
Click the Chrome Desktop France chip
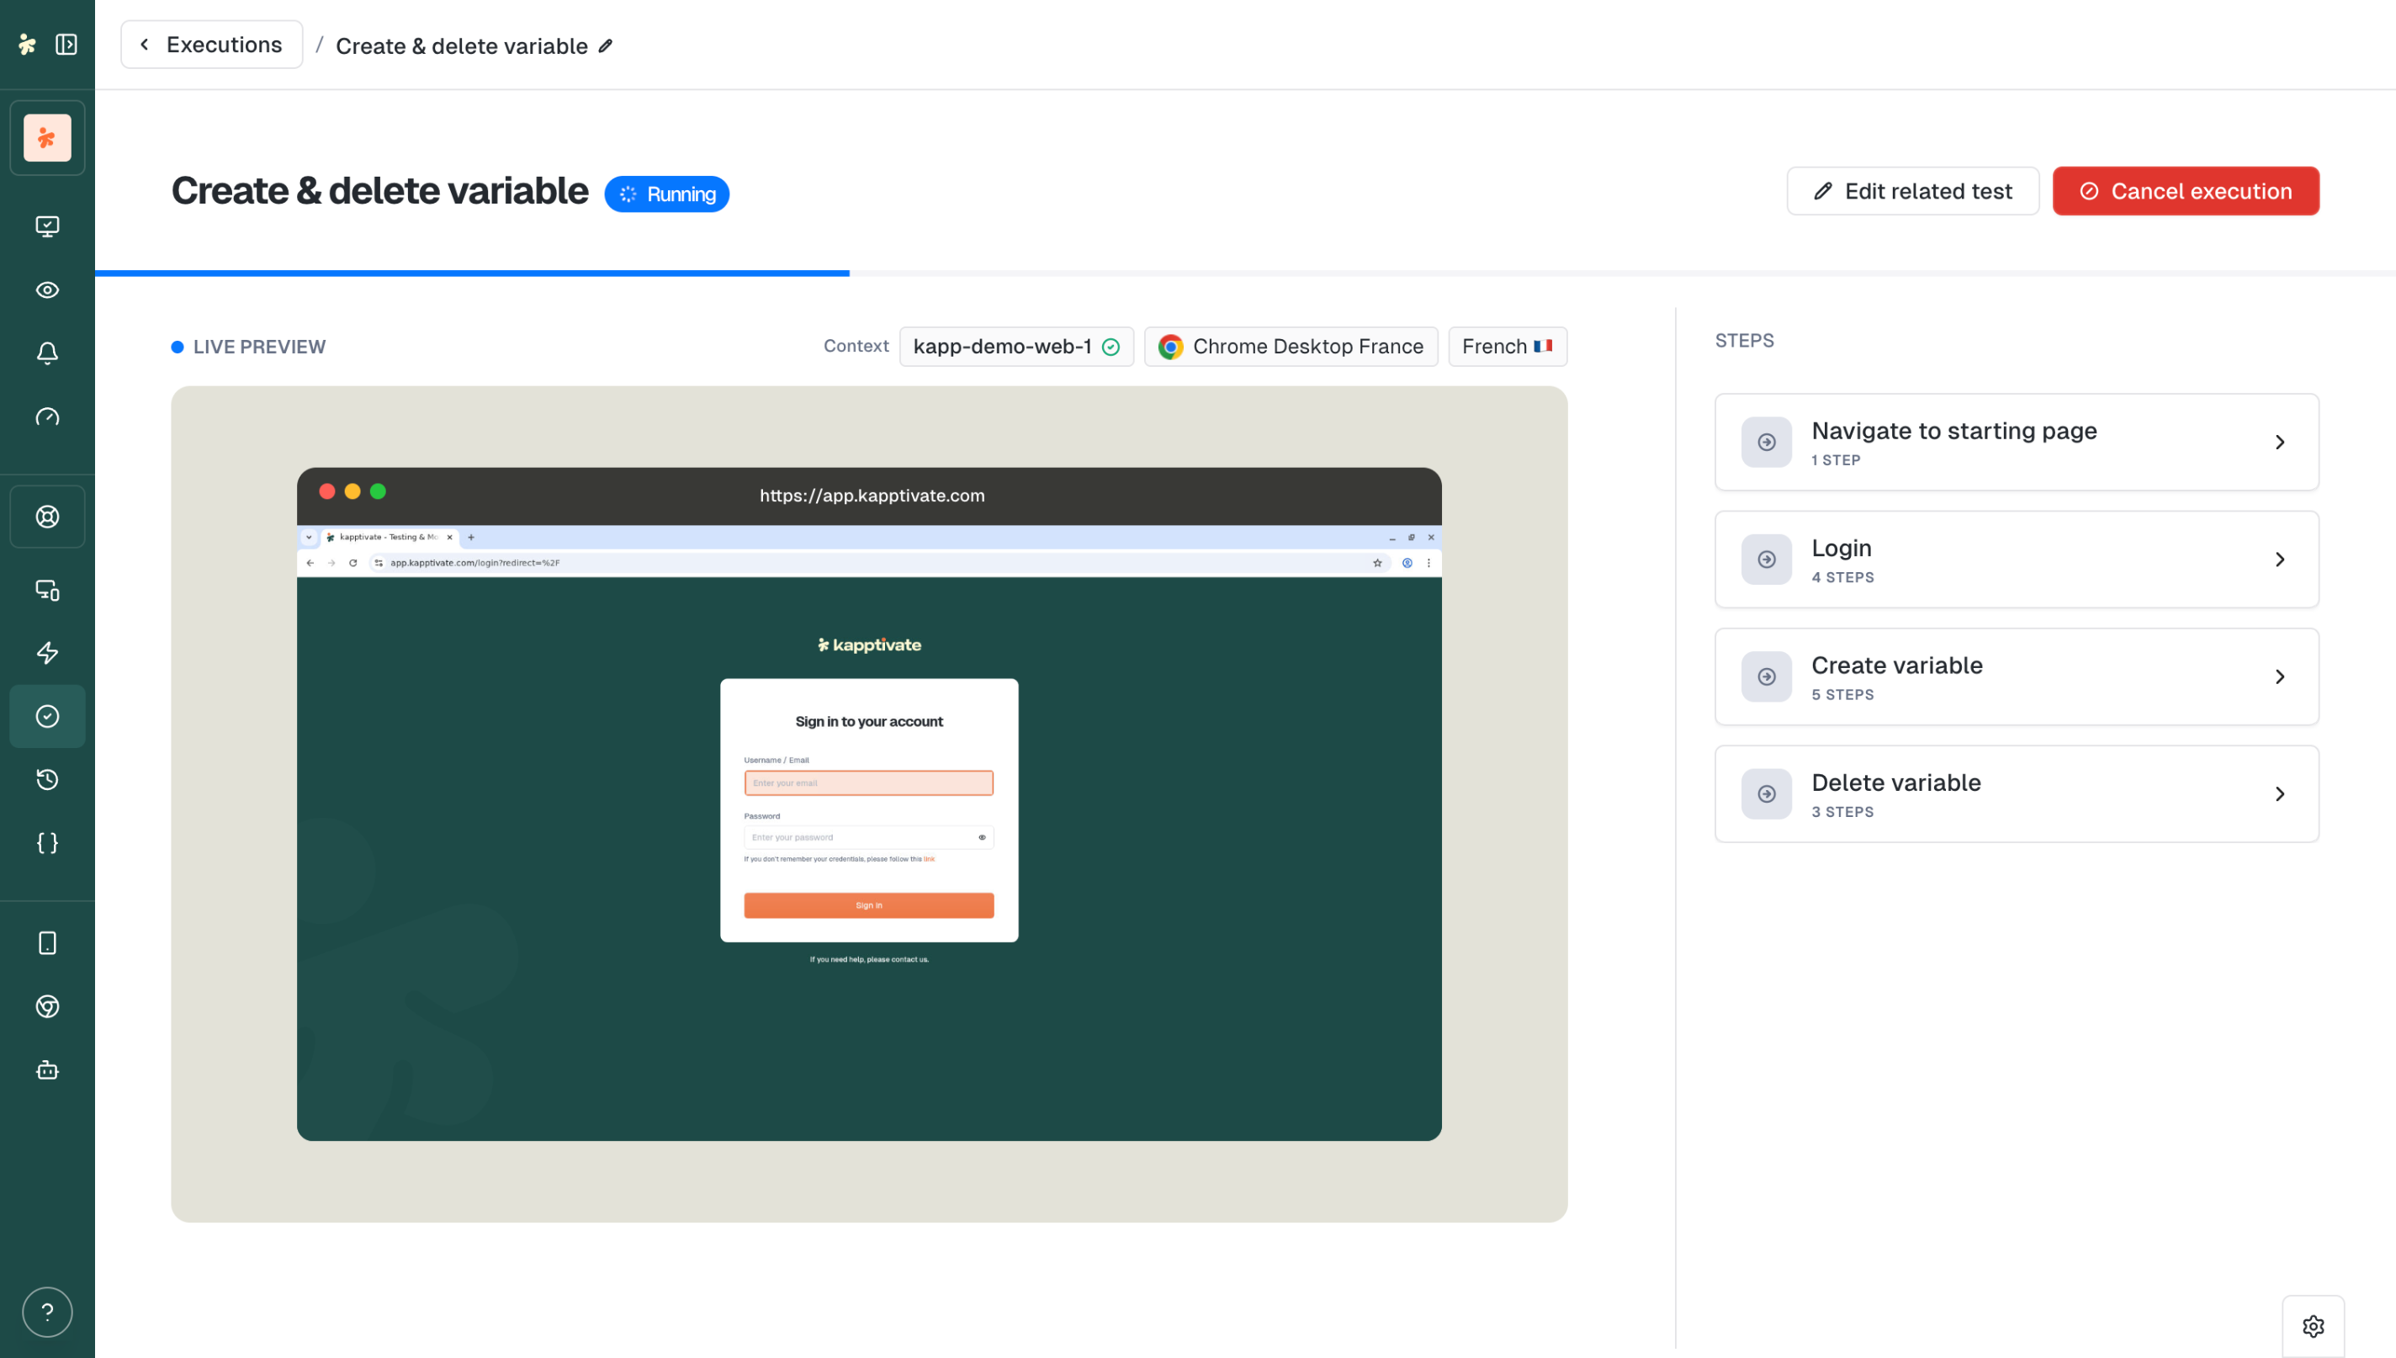[x=1291, y=347]
